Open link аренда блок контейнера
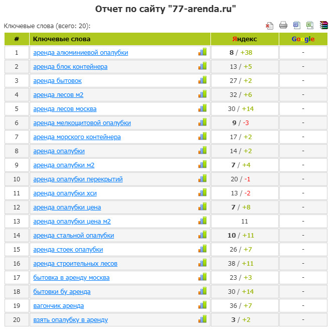 click(70, 67)
